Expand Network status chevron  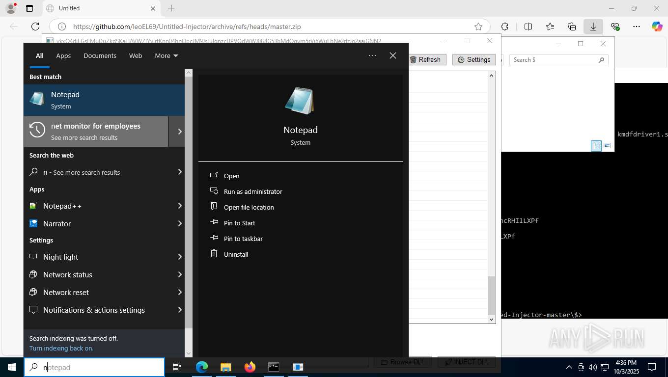pos(180,274)
